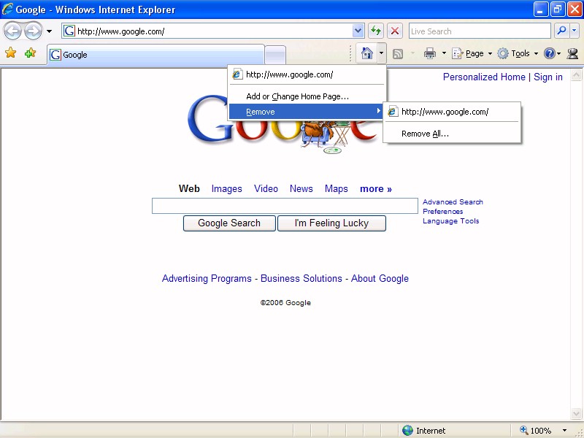Image resolution: width=584 pixels, height=438 pixels.
Task: Open the Tools menu
Action: pyautogui.click(x=518, y=53)
